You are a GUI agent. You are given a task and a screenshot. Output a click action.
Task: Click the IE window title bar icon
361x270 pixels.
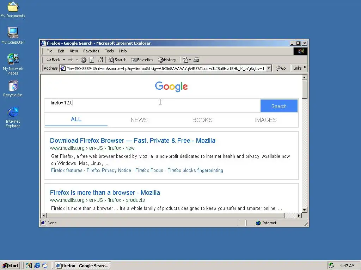43,43
